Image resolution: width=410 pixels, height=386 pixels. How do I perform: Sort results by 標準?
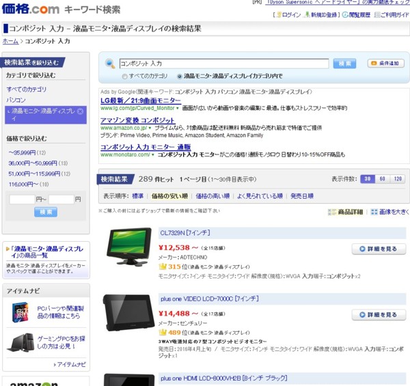pyautogui.click(x=138, y=196)
